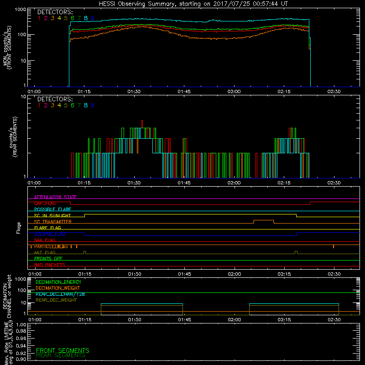Click the 02:00 tick under the decimation plot

point(234,320)
